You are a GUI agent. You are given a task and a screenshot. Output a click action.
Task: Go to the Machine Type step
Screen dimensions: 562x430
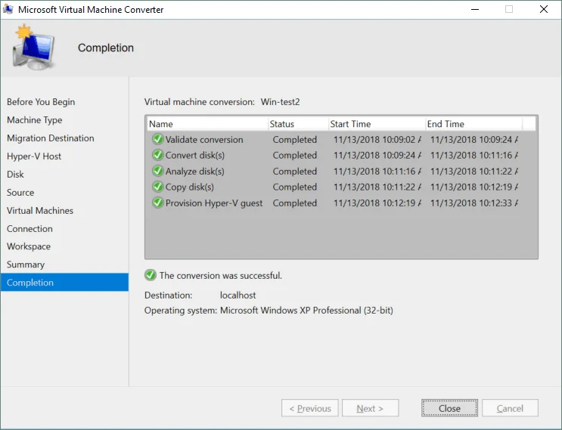coord(34,120)
